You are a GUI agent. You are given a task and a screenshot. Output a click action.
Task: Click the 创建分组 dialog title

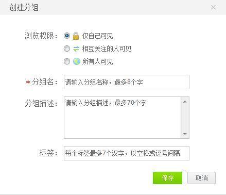(24, 8)
